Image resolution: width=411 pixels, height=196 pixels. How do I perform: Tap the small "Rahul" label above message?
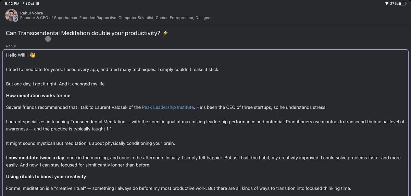click(11, 46)
